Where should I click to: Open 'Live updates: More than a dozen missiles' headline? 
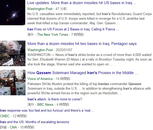[x=82, y=3]
